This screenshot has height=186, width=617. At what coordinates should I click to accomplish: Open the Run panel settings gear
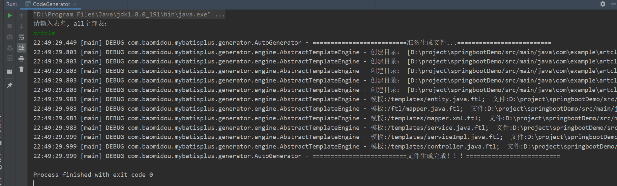coord(603,4)
